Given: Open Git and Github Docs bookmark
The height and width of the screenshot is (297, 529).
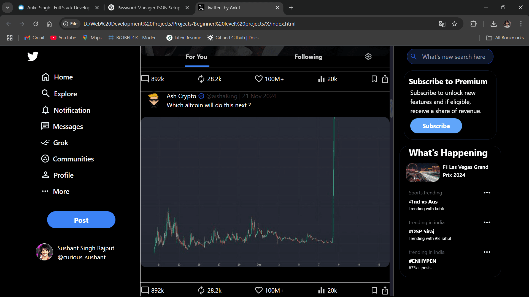Looking at the screenshot, I should 233,38.
